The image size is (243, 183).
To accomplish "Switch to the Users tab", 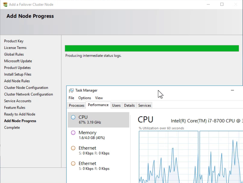I will pos(116,105).
